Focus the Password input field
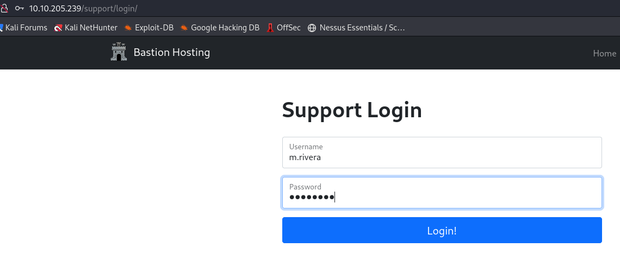Image resolution: width=620 pixels, height=260 pixels. (x=442, y=197)
